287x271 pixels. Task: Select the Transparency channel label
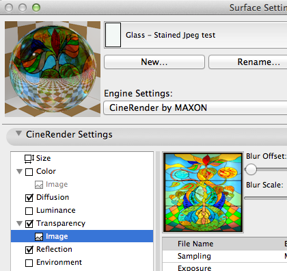click(61, 224)
